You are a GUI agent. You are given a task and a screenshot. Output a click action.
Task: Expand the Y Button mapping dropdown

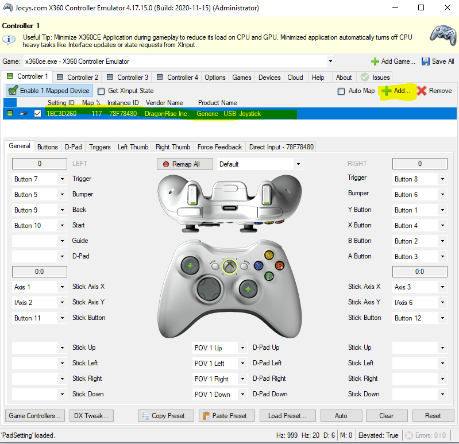click(442, 210)
